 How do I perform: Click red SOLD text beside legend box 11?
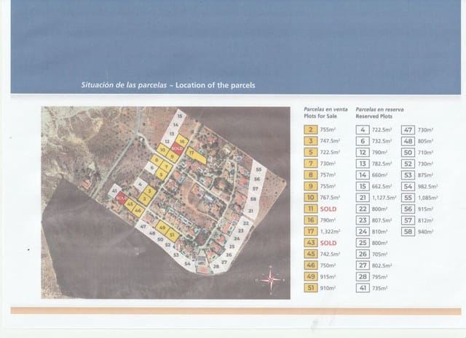pyautogui.click(x=328, y=209)
